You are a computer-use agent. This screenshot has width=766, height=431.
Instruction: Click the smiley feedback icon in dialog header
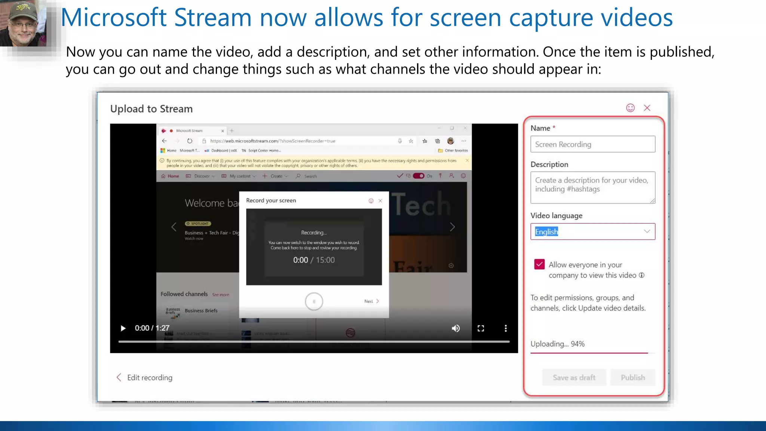tap(630, 108)
